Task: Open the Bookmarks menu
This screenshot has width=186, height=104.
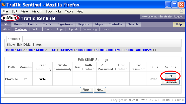Action: click(53, 11)
